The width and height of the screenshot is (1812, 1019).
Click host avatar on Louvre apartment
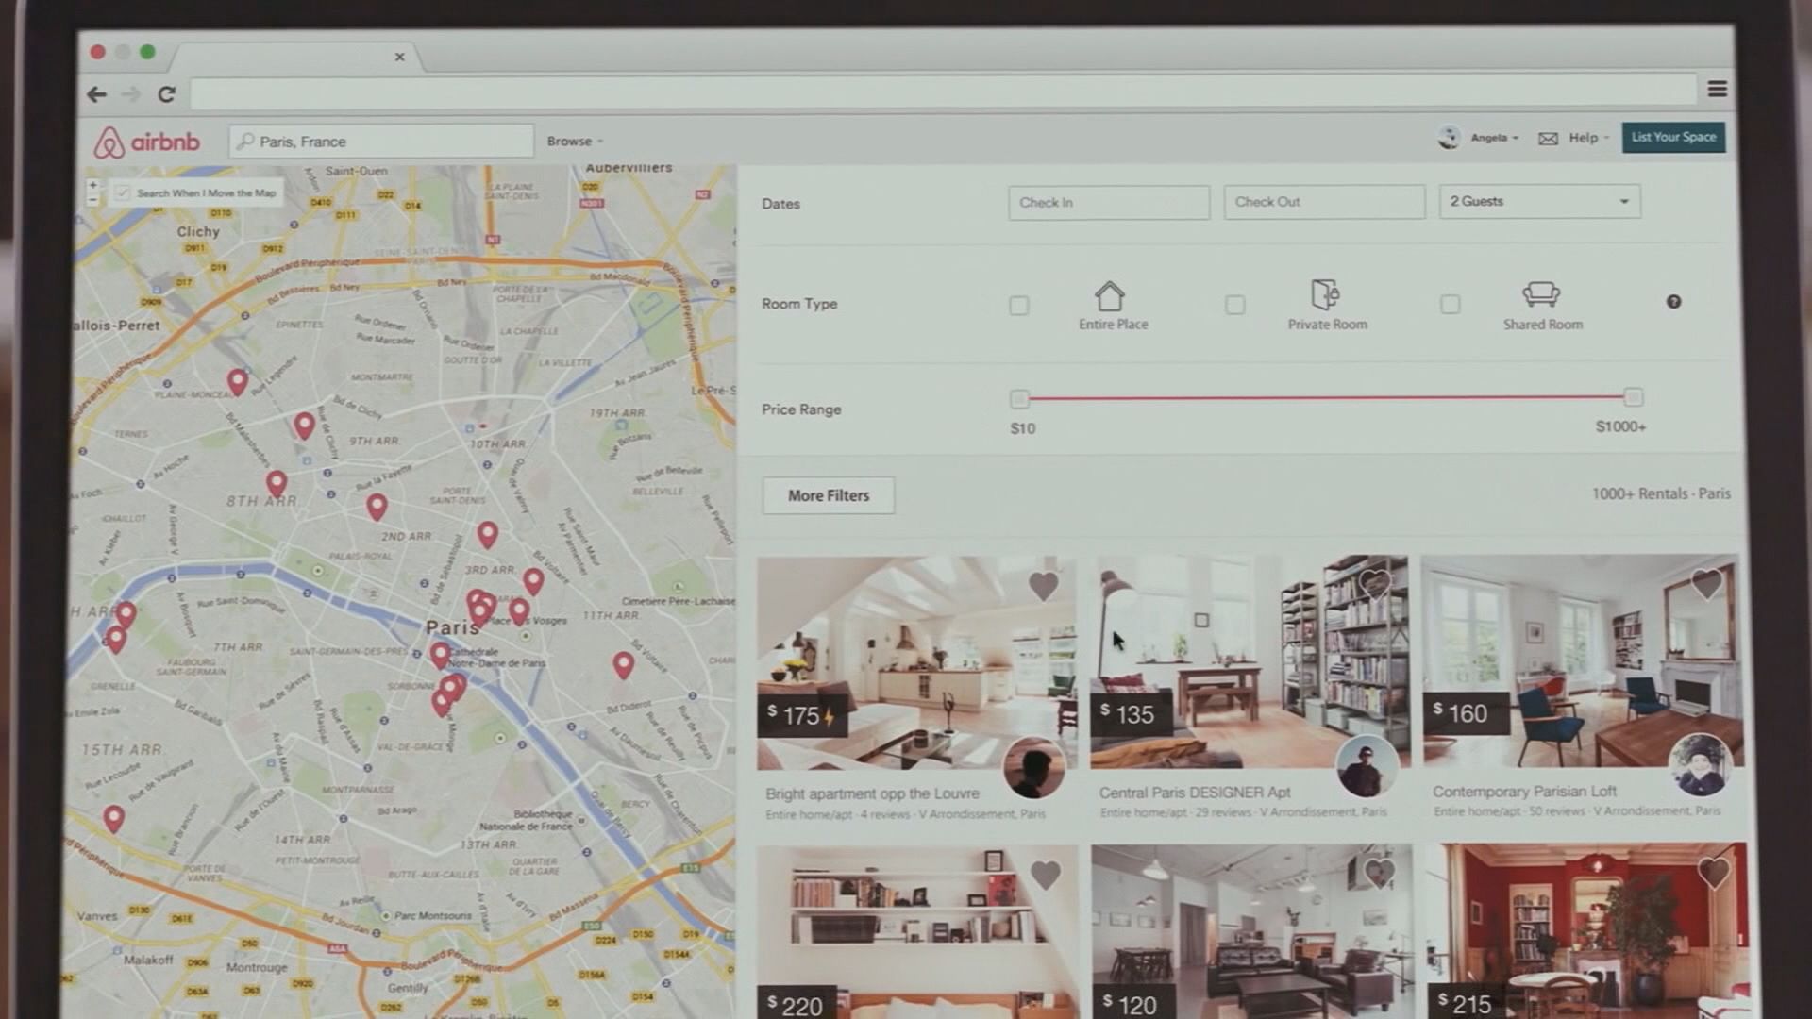click(x=1034, y=768)
